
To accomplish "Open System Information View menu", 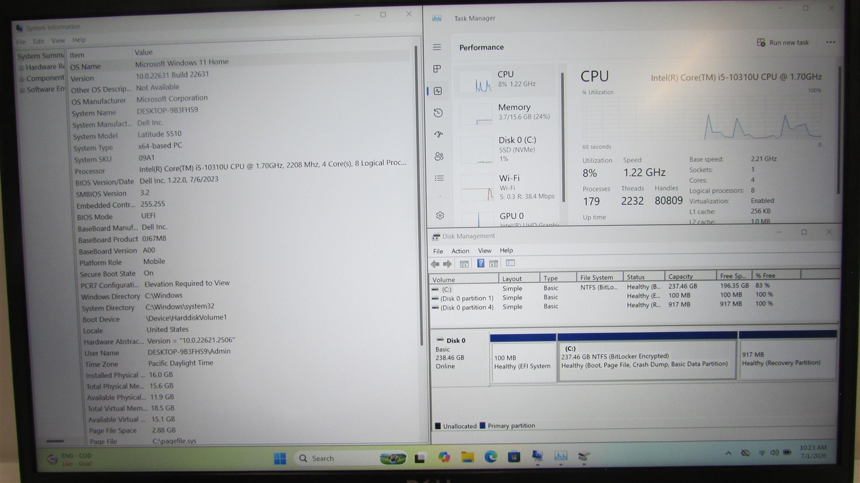I will pos(58,41).
